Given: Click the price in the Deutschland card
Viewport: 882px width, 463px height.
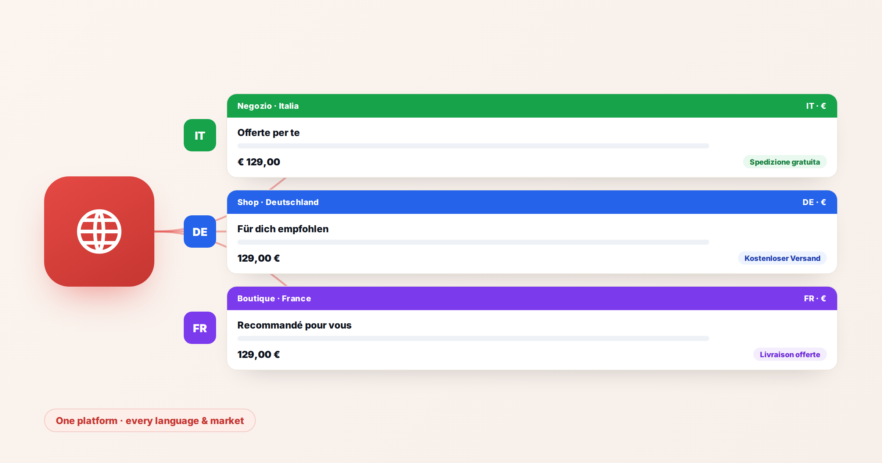Looking at the screenshot, I should pos(259,258).
